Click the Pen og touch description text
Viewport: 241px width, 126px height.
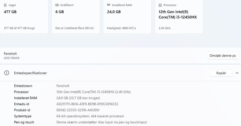[x=101, y=122]
